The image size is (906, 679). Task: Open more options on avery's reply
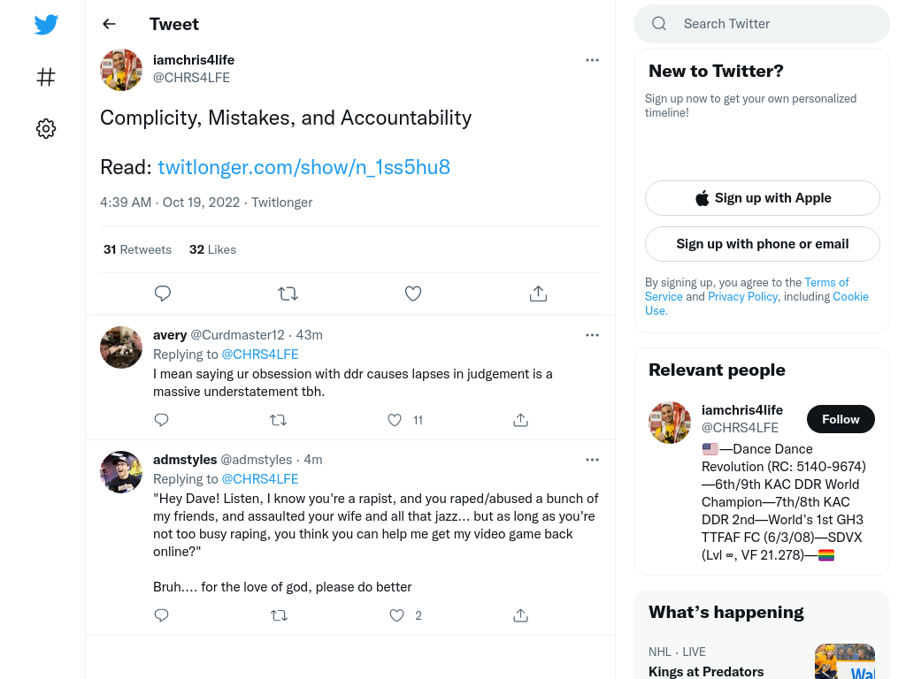tap(592, 335)
